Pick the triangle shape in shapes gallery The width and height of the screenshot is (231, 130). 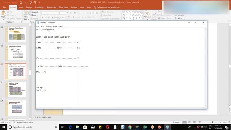[124, 15]
